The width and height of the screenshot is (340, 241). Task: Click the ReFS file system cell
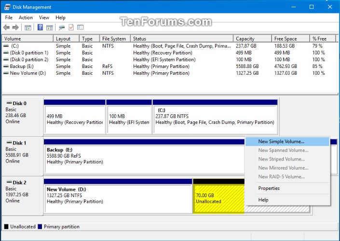point(108,67)
